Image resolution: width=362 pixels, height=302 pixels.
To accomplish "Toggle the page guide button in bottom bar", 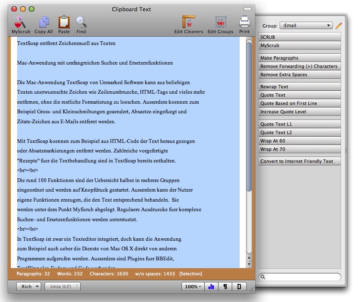I will pos(239,287).
